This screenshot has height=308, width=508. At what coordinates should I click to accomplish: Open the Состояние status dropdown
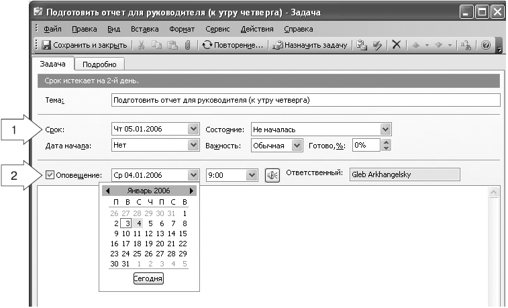tap(385, 129)
